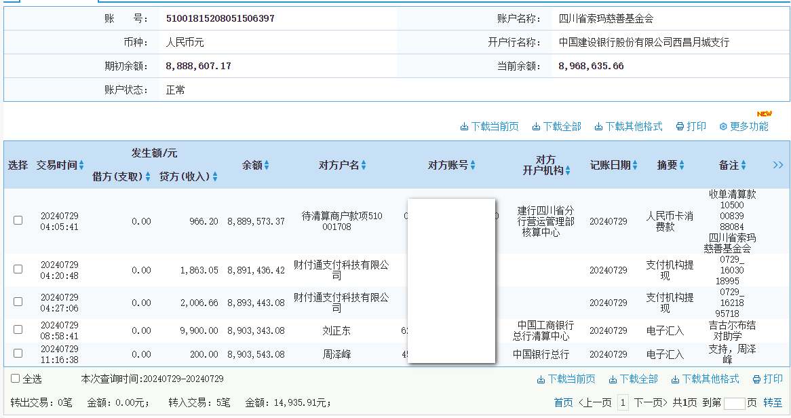Click balance 8,903,543.08 cell
The width and height of the screenshot is (791, 418).
(x=256, y=354)
